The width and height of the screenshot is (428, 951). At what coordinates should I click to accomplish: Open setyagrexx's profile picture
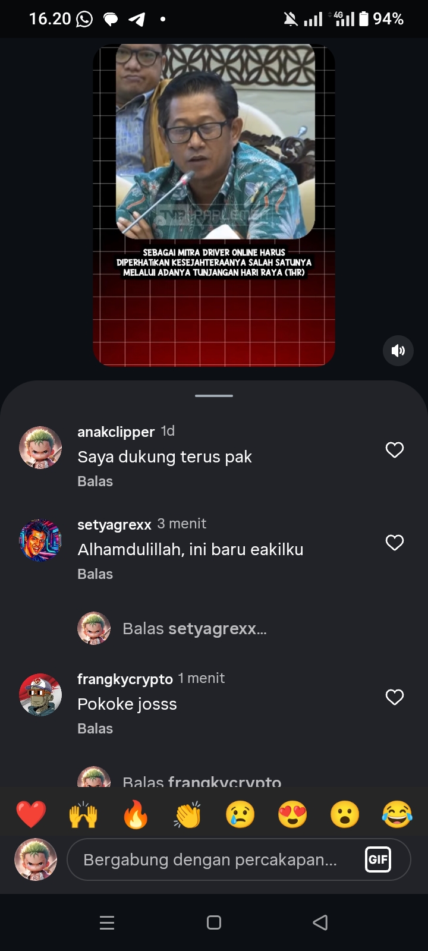pyautogui.click(x=40, y=540)
